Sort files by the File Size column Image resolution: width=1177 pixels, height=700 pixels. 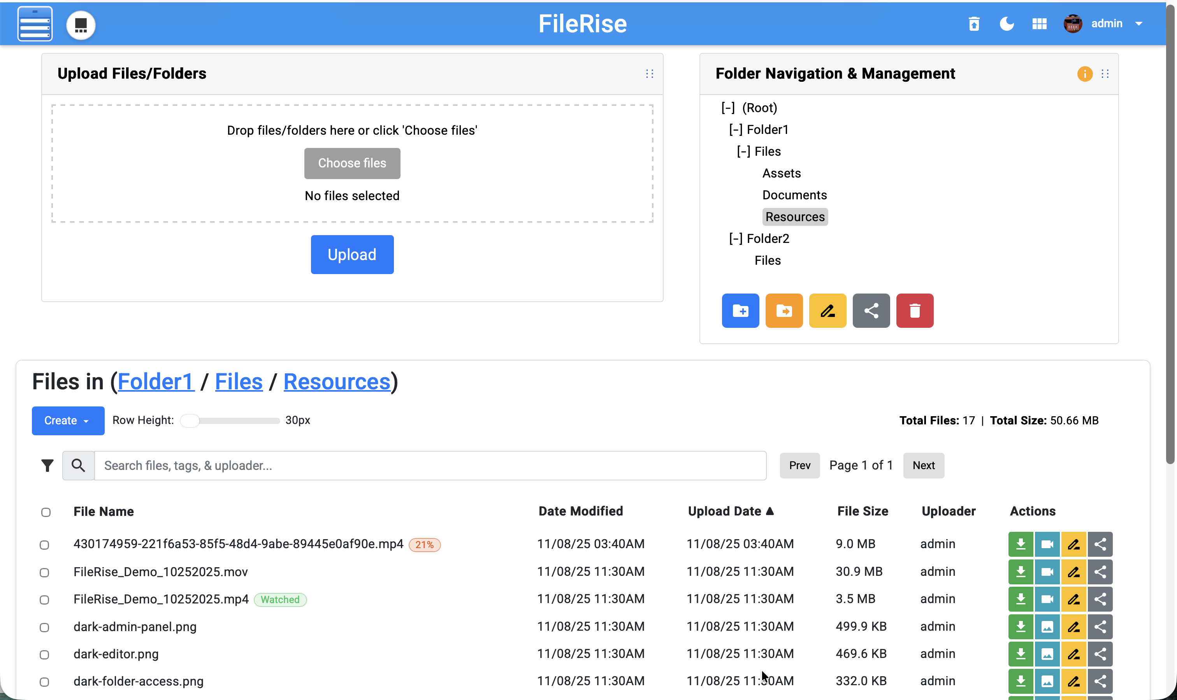pyautogui.click(x=863, y=511)
